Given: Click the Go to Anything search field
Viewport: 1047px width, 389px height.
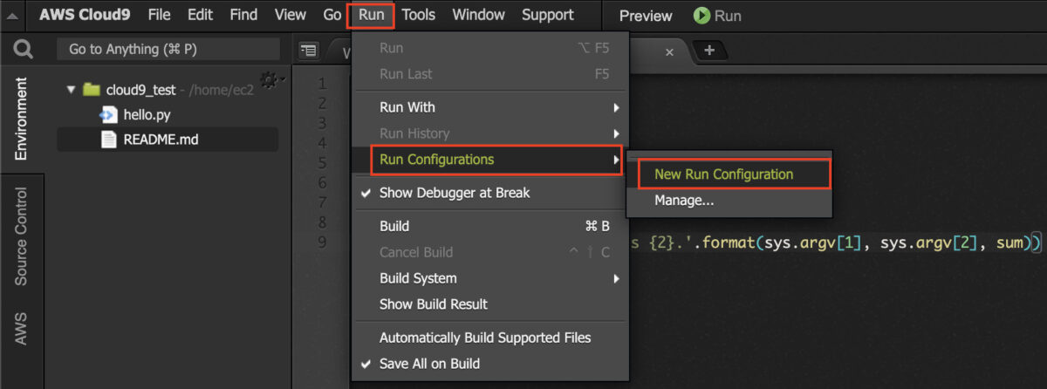Looking at the screenshot, I should [168, 50].
